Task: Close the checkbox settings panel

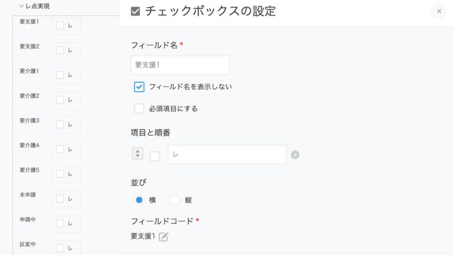Action: pos(439,11)
